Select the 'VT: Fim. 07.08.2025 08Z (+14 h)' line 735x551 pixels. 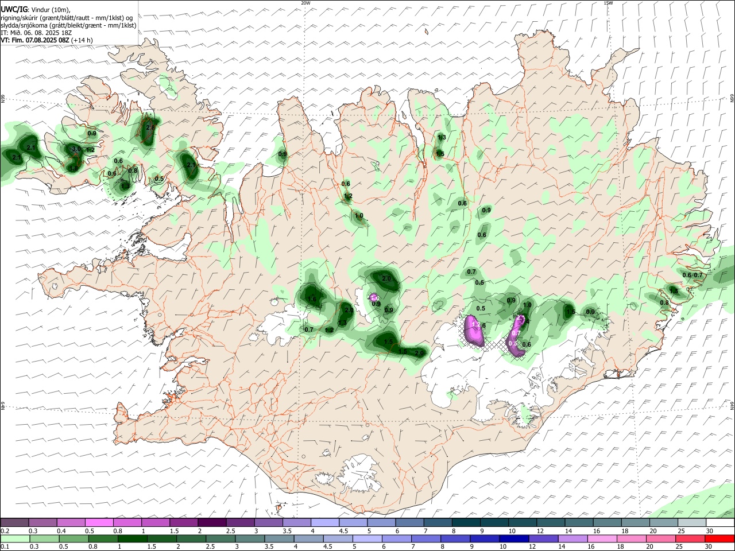(47, 40)
